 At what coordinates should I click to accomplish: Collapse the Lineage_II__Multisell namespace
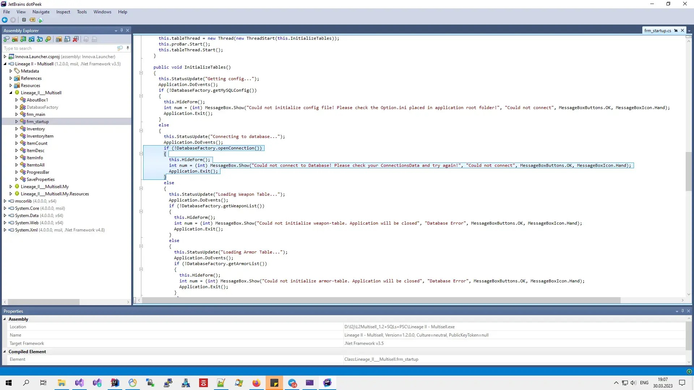point(11,93)
